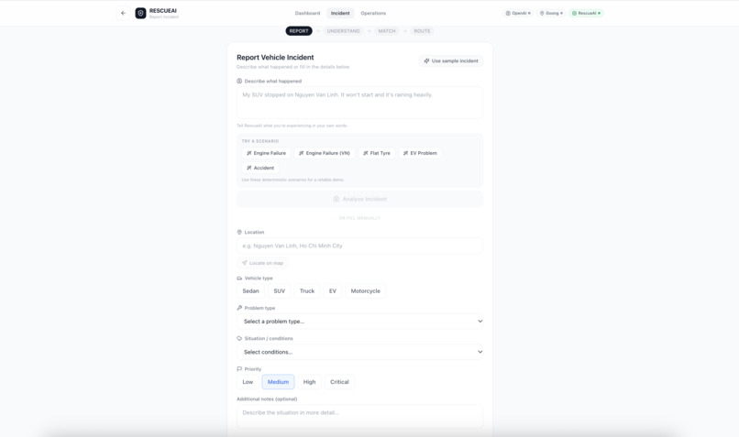This screenshot has height=437, width=739.
Task: Open the Problem type dropdown
Action: (x=359, y=322)
